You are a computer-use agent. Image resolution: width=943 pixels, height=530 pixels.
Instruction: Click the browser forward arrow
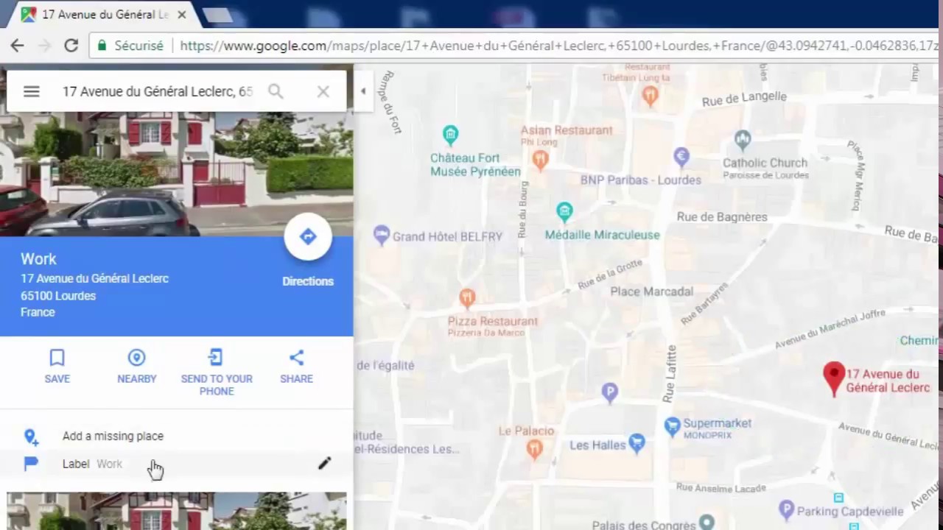[x=44, y=46]
